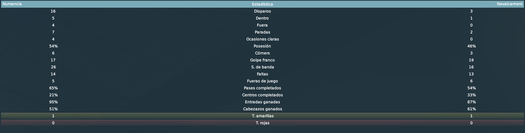Select the Disparos statistic row
Viewport: 525px width, 133px height.
point(262,11)
